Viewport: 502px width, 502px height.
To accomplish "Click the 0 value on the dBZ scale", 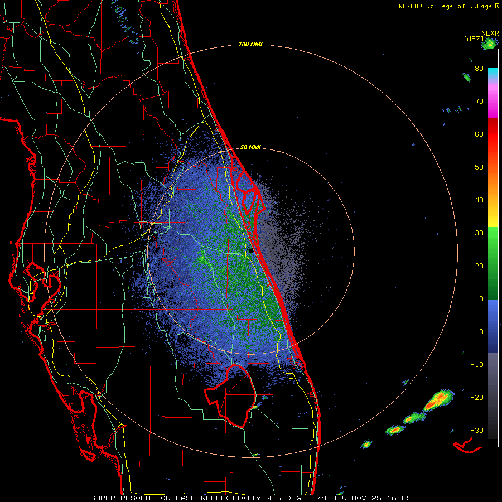I will (481, 332).
